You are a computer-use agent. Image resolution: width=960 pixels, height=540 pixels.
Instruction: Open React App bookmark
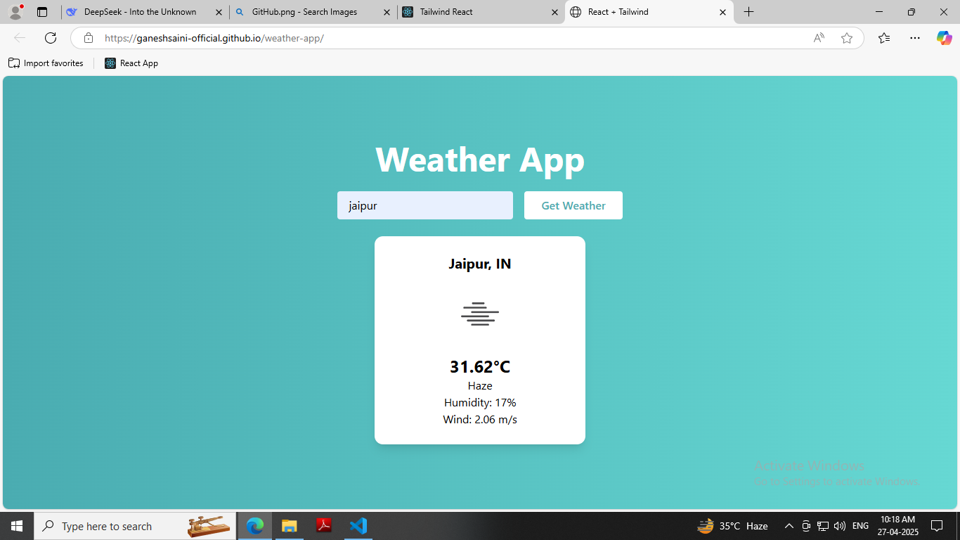click(131, 63)
